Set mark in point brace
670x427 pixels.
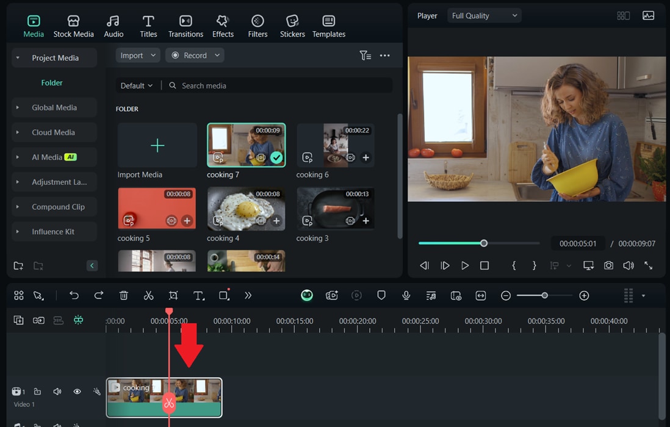[x=514, y=265]
